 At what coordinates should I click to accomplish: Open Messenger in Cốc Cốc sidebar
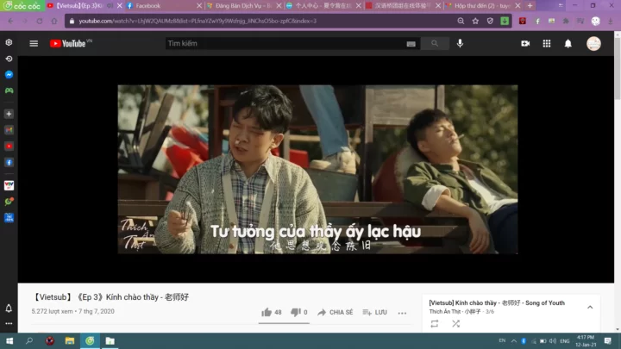(9, 74)
